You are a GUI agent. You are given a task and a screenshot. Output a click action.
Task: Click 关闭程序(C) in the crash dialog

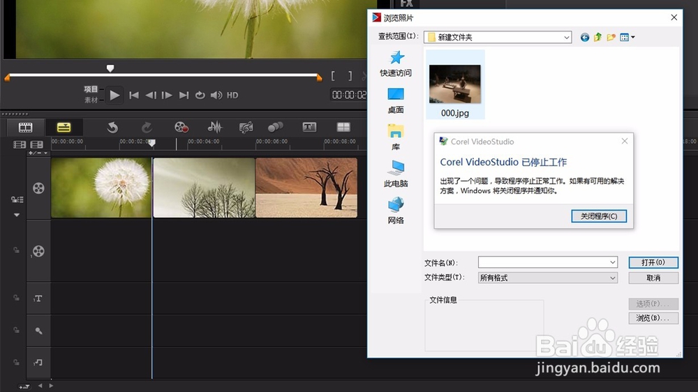pyautogui.click(x=599, y=216)
